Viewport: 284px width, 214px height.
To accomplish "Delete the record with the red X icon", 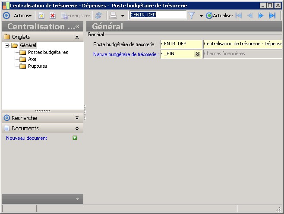I will click(x=53, y=16).
